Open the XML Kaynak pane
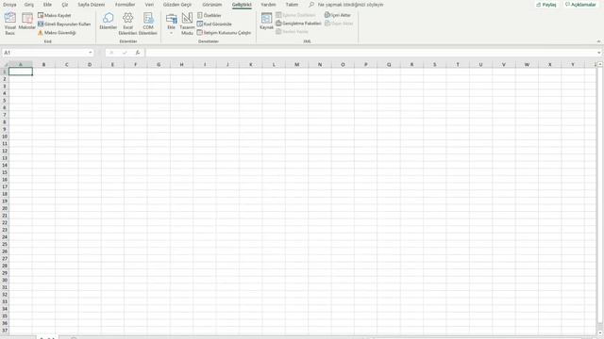Image resolution: width=604 pixels, height=339 pixels. pos(266,22)
